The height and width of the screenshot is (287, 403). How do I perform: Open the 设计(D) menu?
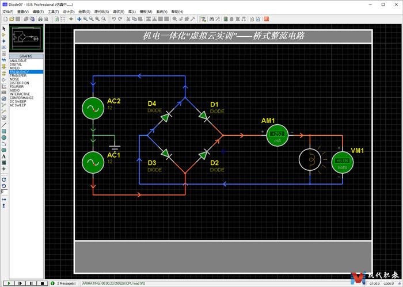click(69, 12)
